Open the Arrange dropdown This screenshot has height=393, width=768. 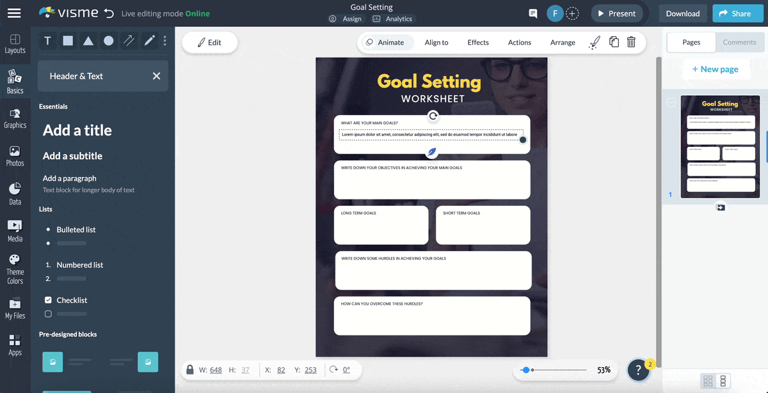tap(562, 42)
